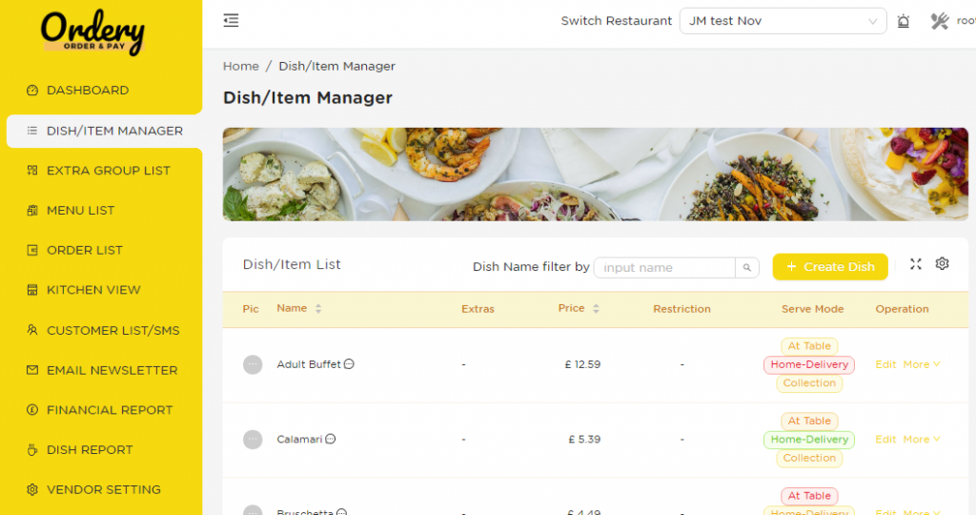Viewport: 976px width, 515px height.
Task: Click the minus circle icon next to Adult Buffet
Action: coord(349,364)
